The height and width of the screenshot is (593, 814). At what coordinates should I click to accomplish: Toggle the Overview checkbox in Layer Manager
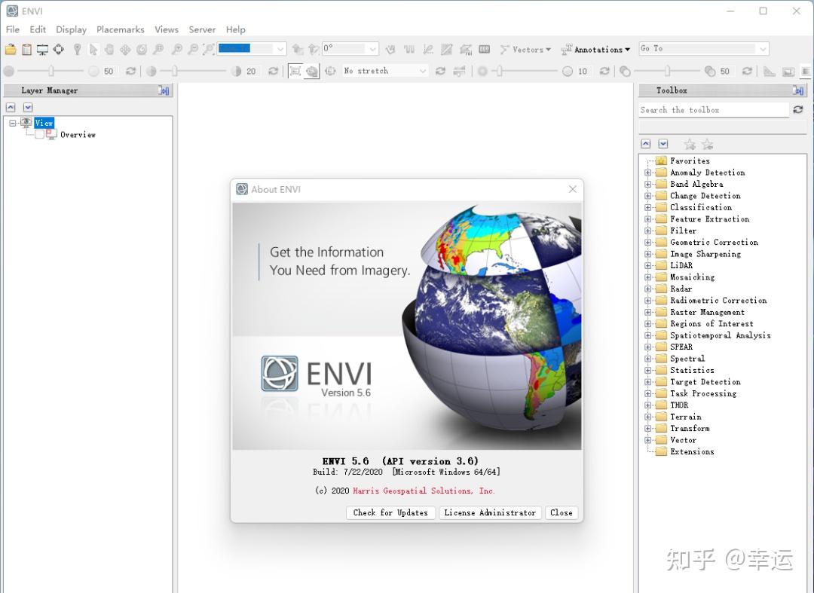(39, 134)
